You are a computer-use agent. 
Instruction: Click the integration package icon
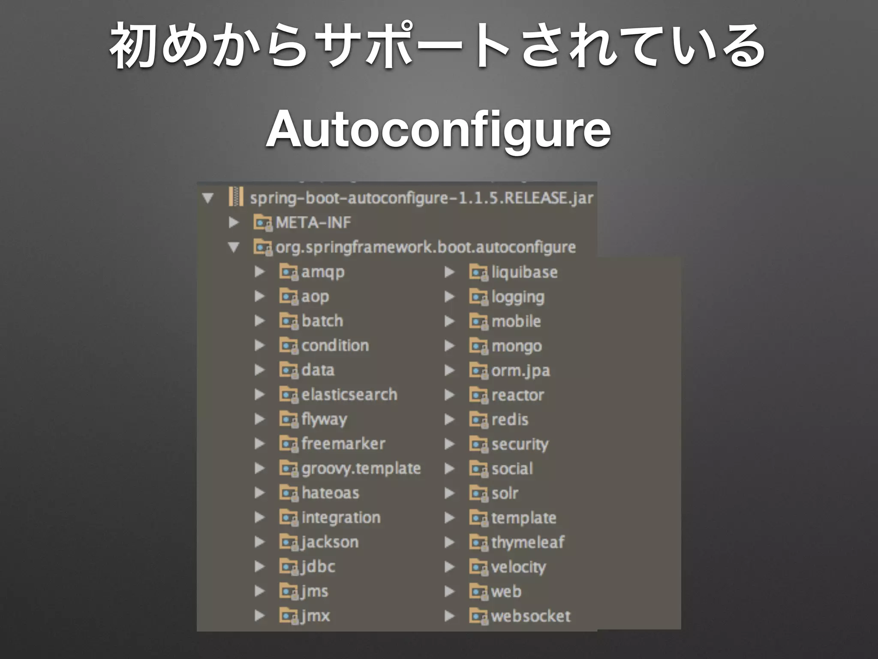(x=289, y=518)
